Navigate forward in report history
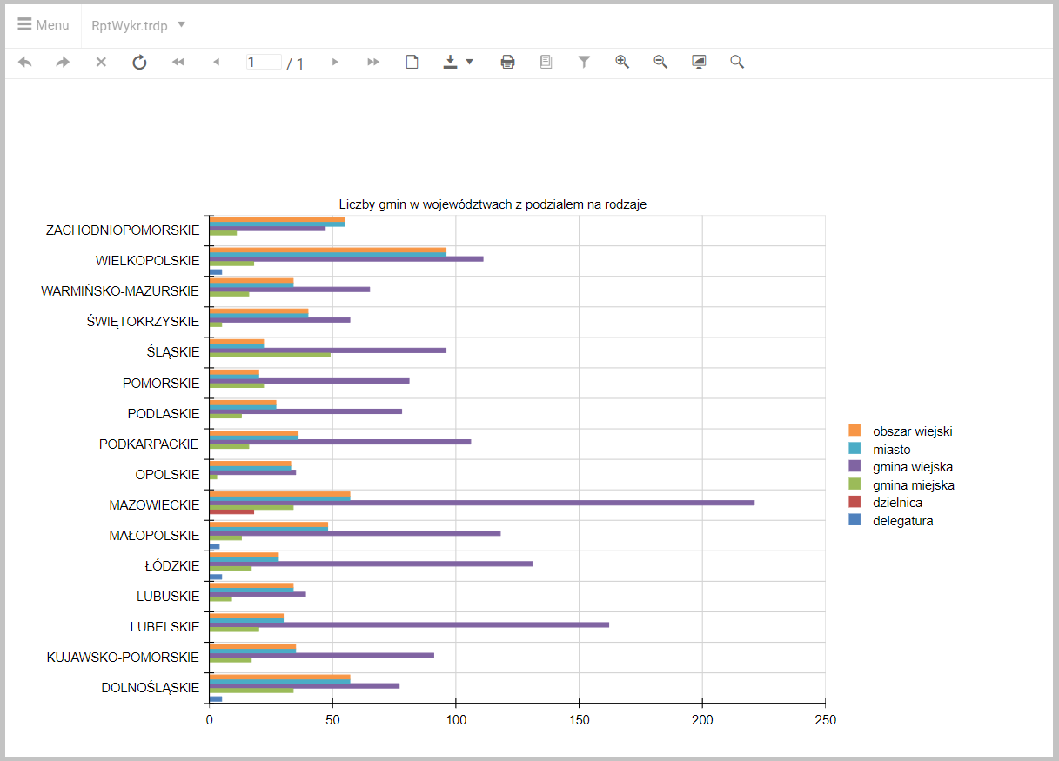Image resolution: width=1059 pixels, height=761 pixels. (x=63, y=62)
